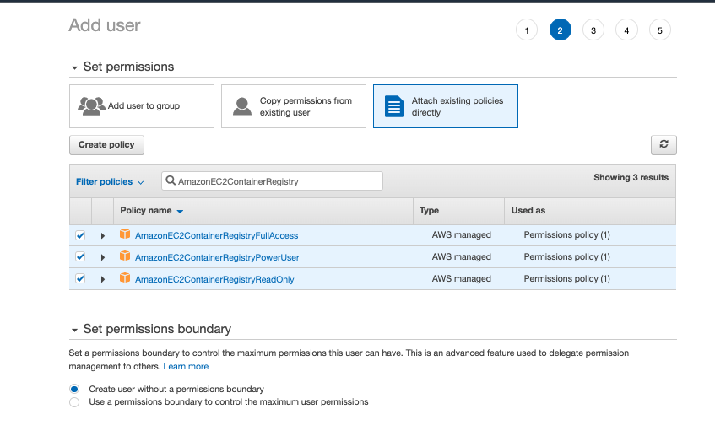Click "Permissions policy (1)" in FullAccess row

click(x=566, y=235)
